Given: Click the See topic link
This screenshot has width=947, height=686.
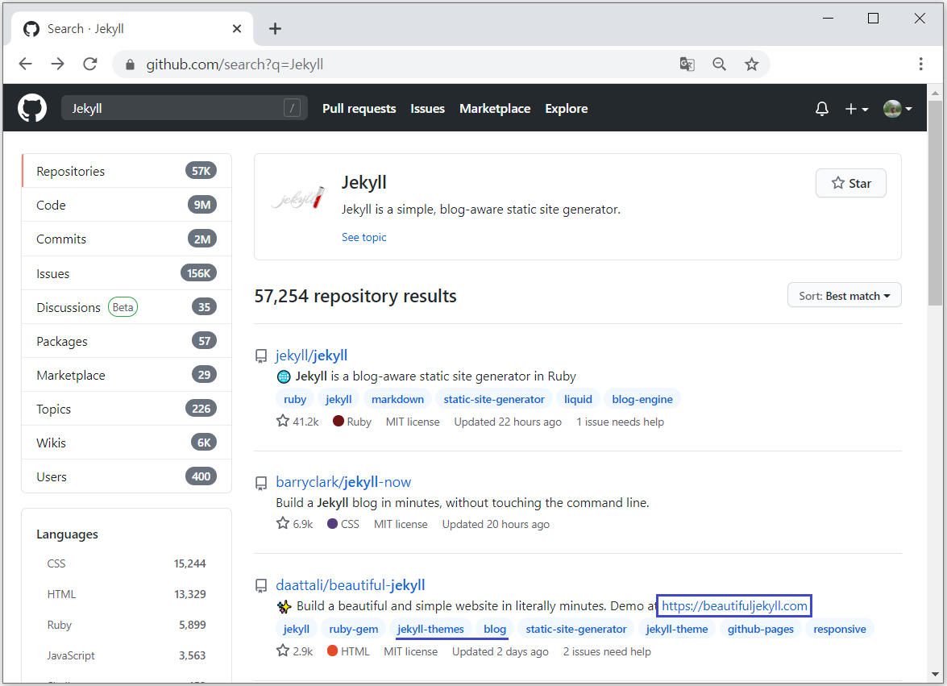Looking at the screenshot, I should (x=363, y=237).
